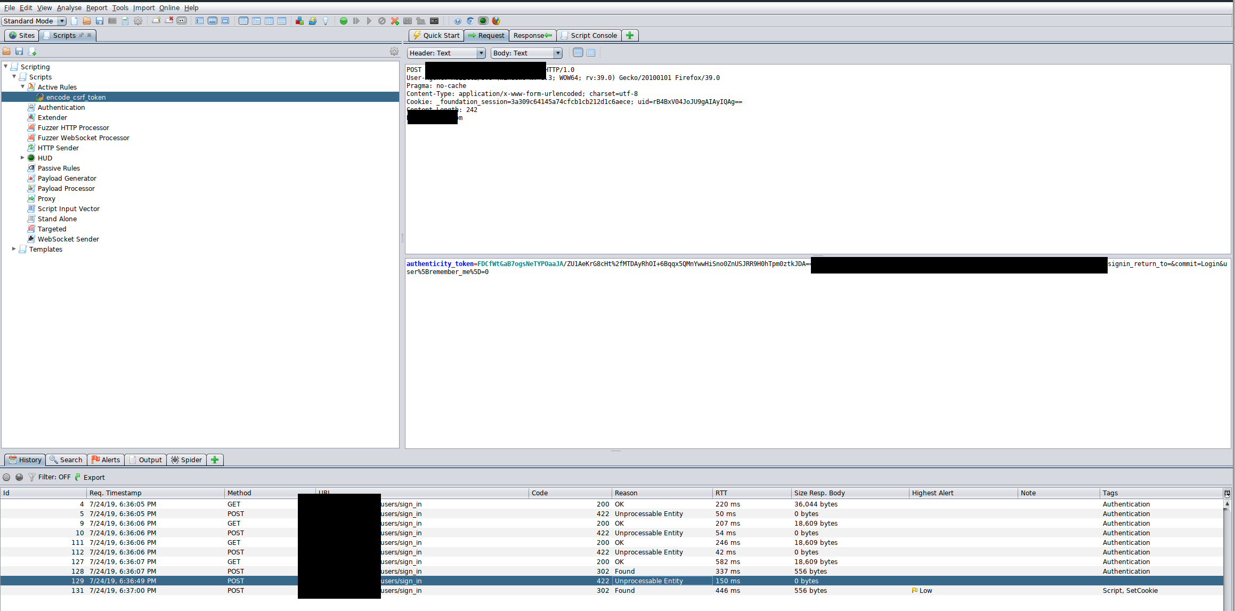1235x611 pixels.
Task: Click the funnel filter icon in History toolbar
Action: pos(32,477)
